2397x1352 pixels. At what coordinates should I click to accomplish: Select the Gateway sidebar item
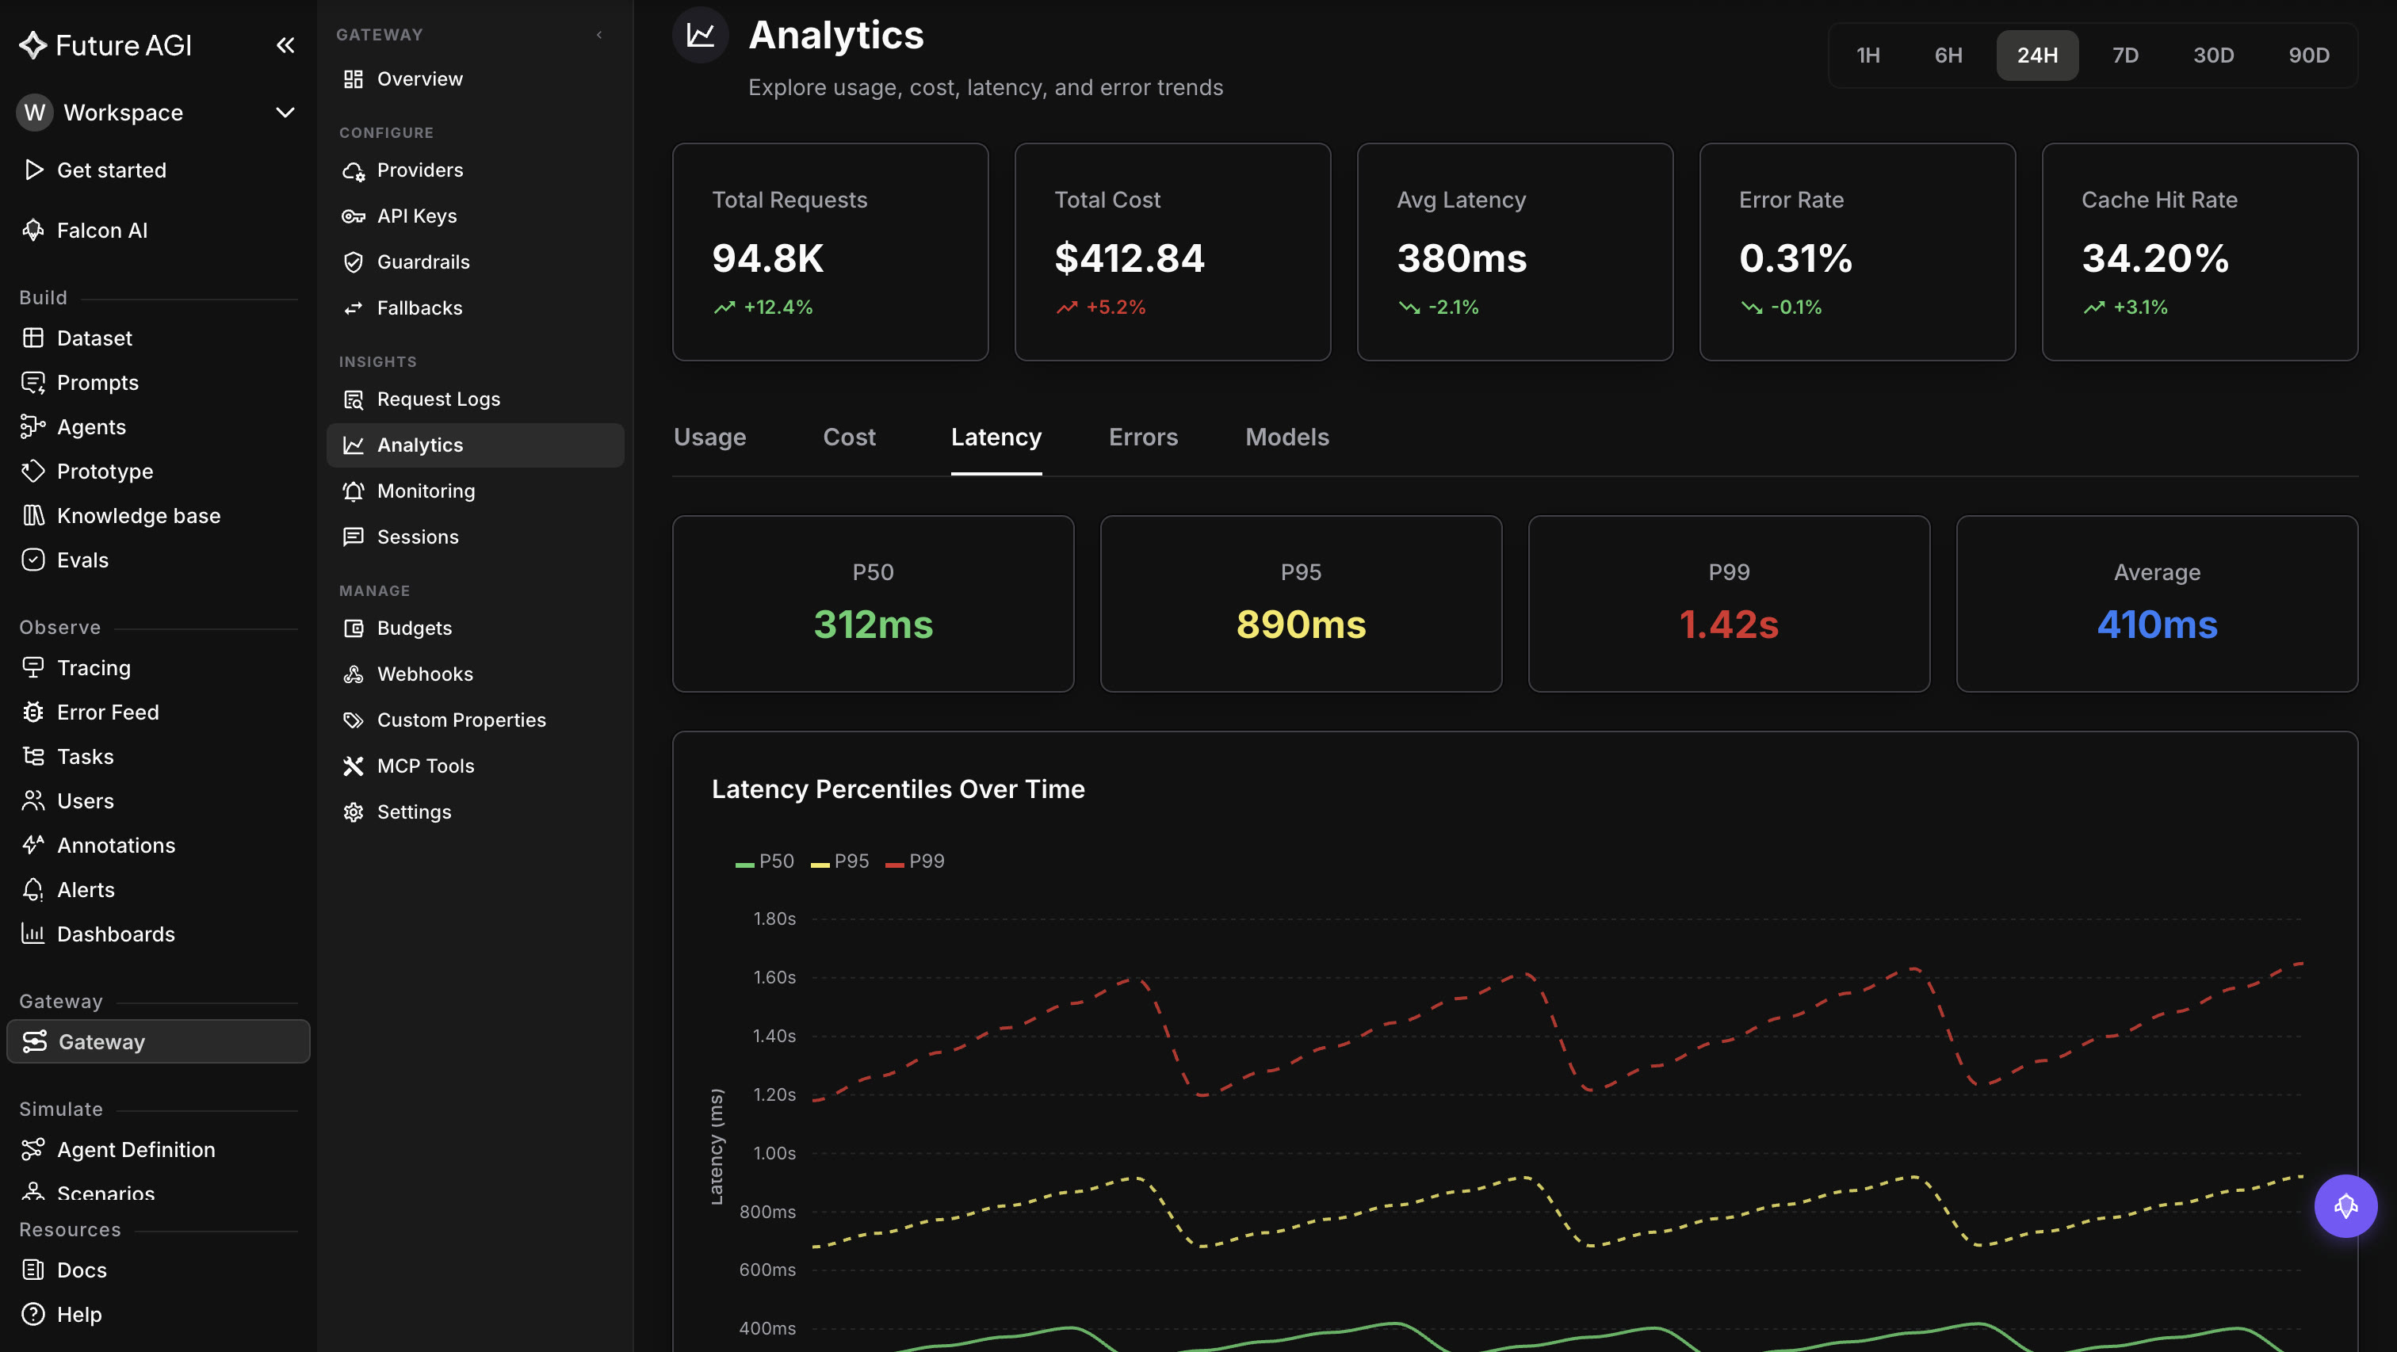(x=159, y=1041)
